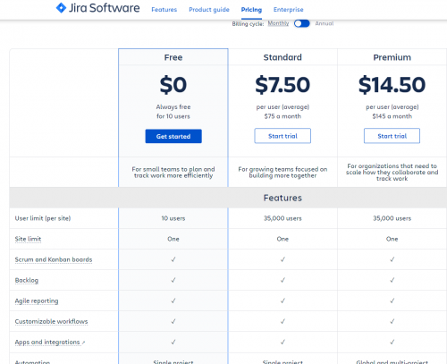Image resolution: width=447 pixels, height=364 pixels.
Task: Click User limit (per site) label
Action: coord(43,218)
